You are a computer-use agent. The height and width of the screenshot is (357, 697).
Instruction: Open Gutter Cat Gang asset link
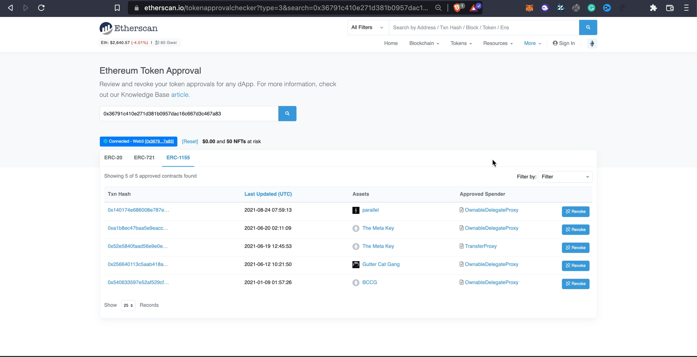tap(381, 264)
